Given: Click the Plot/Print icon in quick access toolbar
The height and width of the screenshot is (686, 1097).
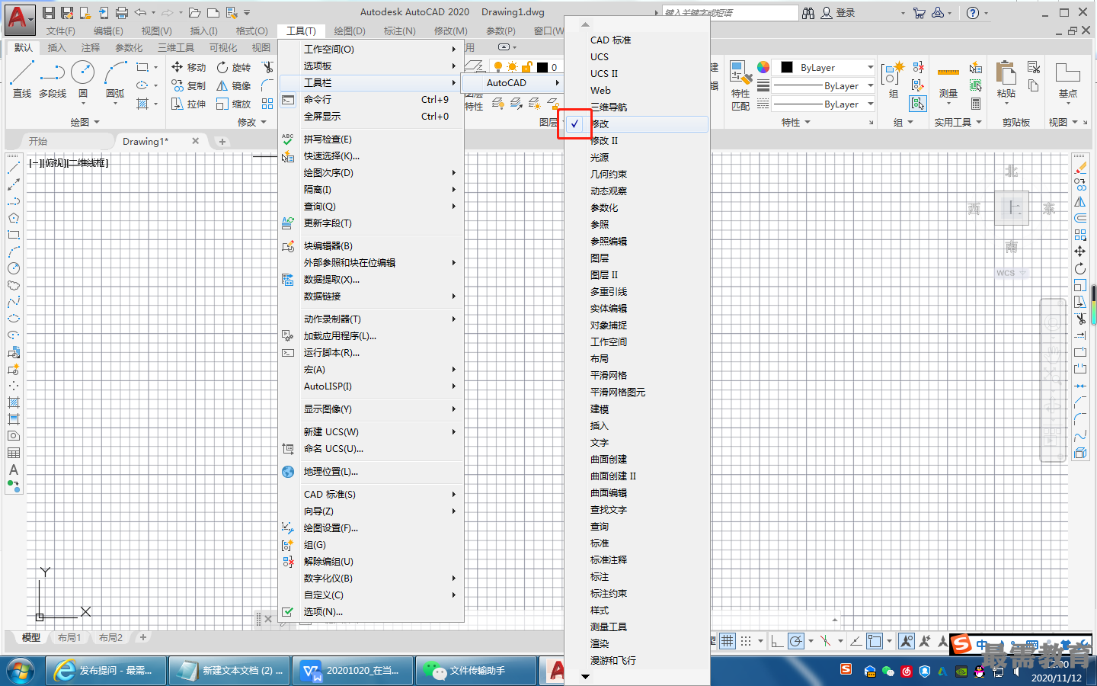Looking at the screenshot, I should (x=122, y=13).
